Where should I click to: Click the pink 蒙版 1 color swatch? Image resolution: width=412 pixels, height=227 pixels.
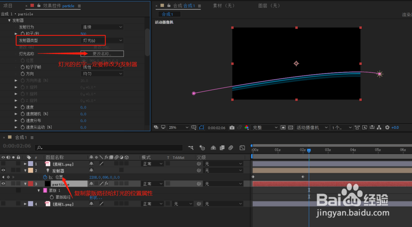click(45, 190)
